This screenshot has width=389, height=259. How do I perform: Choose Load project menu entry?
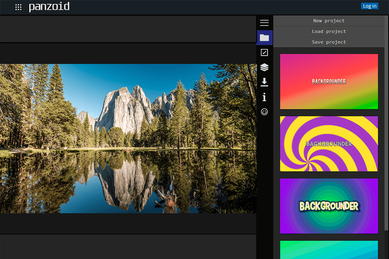click(329, 31)
